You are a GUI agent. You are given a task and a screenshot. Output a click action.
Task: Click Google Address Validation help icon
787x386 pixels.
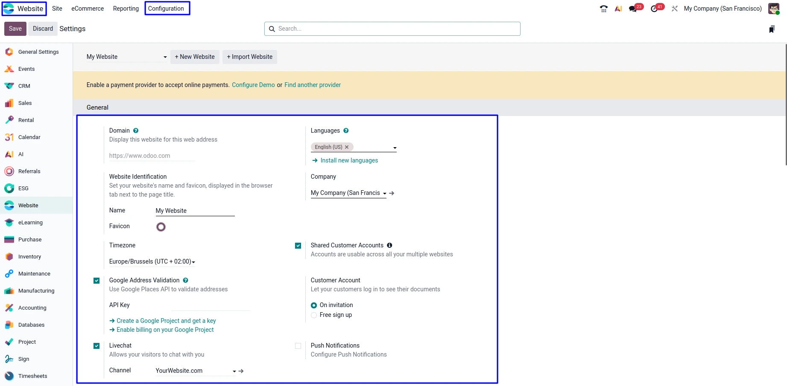click(x=185, y=280)
